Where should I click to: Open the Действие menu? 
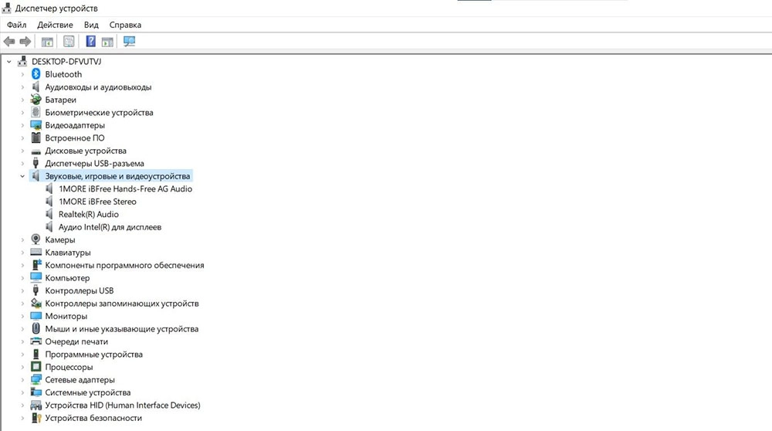point(55,25)
